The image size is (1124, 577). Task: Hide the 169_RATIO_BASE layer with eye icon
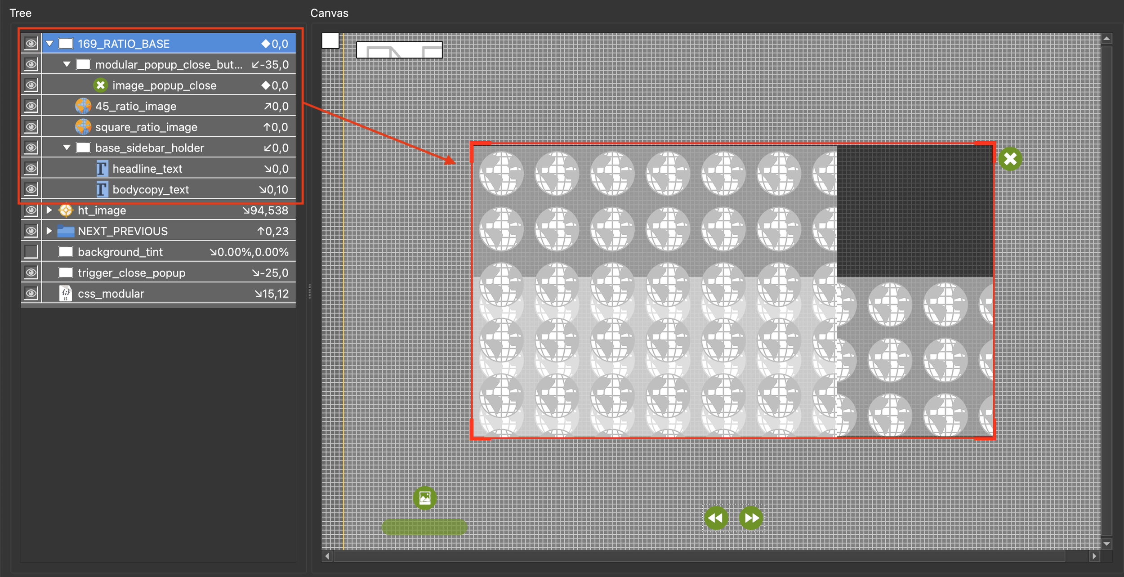coord(31,44)
